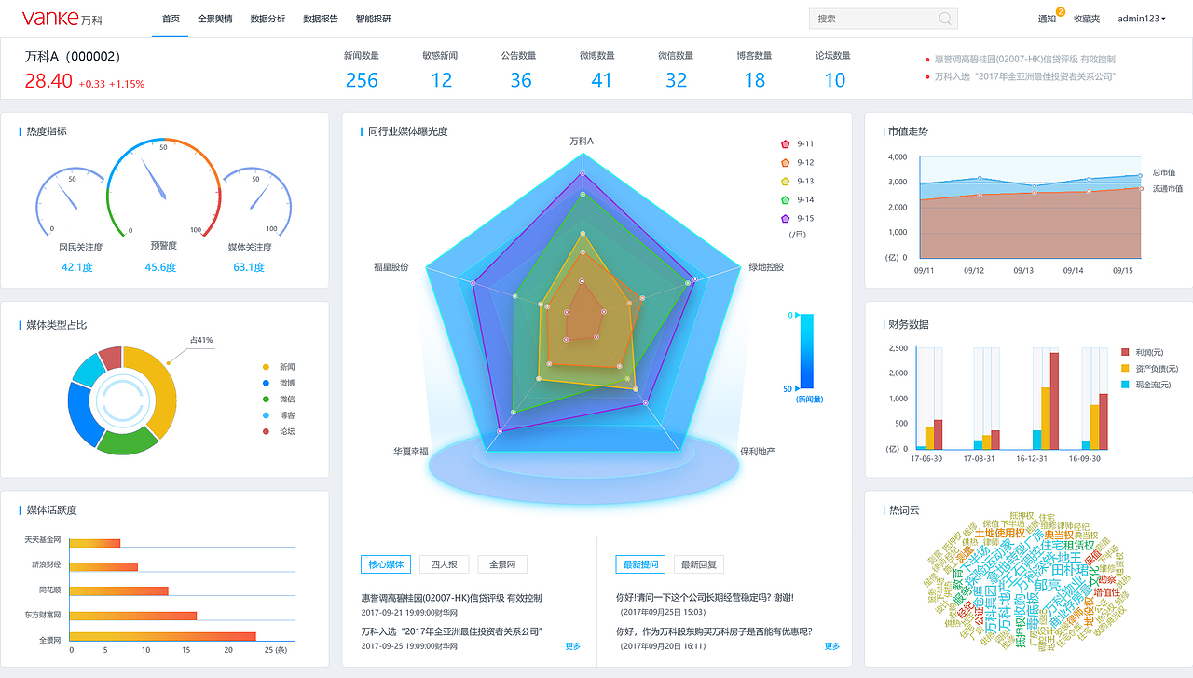Viewport: 1193px width, 678px height.
Task: Open the 全景舆情 menu
Action: [215, 19]
